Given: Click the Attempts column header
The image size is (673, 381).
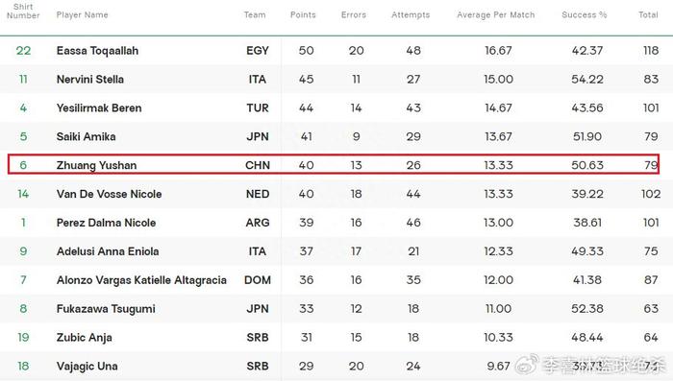Looking at the screenshot, I should (411, 15).
